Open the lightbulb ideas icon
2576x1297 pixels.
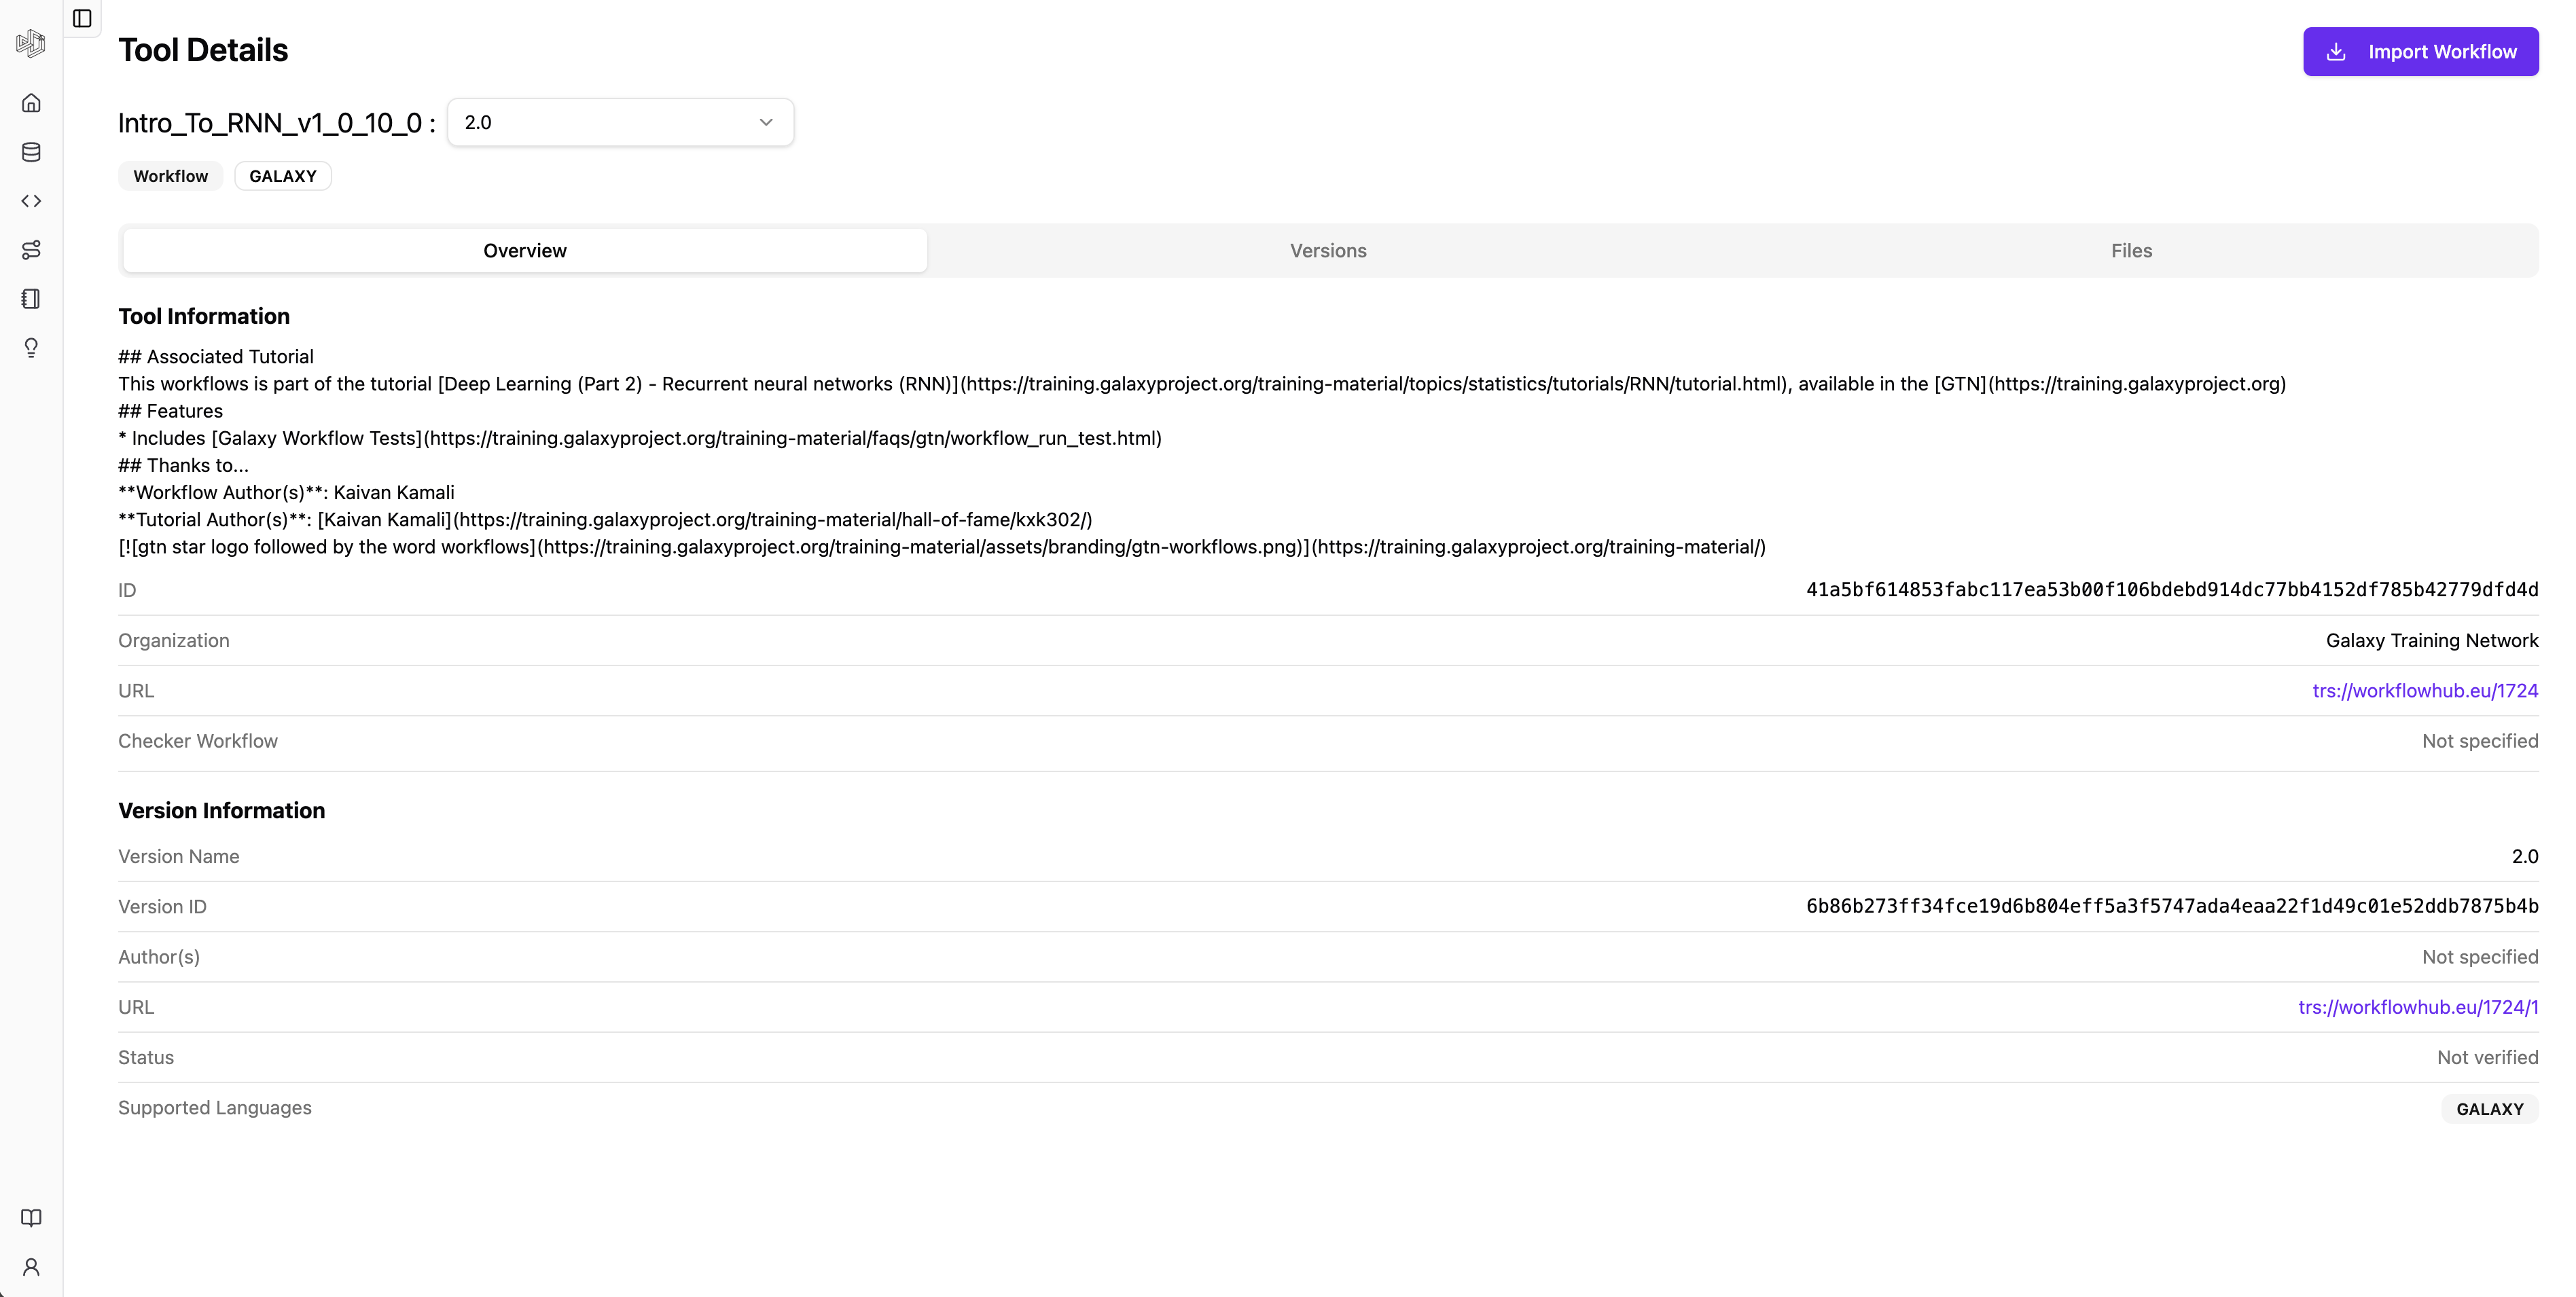31,348
